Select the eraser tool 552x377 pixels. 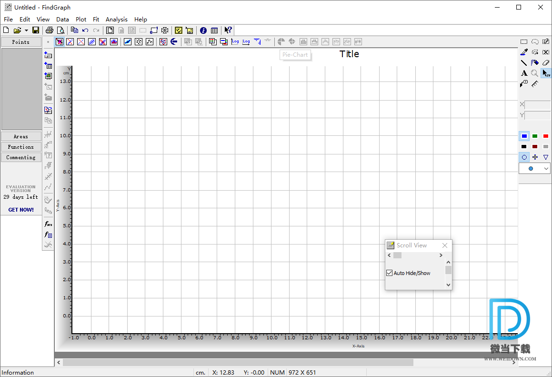coord(546,63)
